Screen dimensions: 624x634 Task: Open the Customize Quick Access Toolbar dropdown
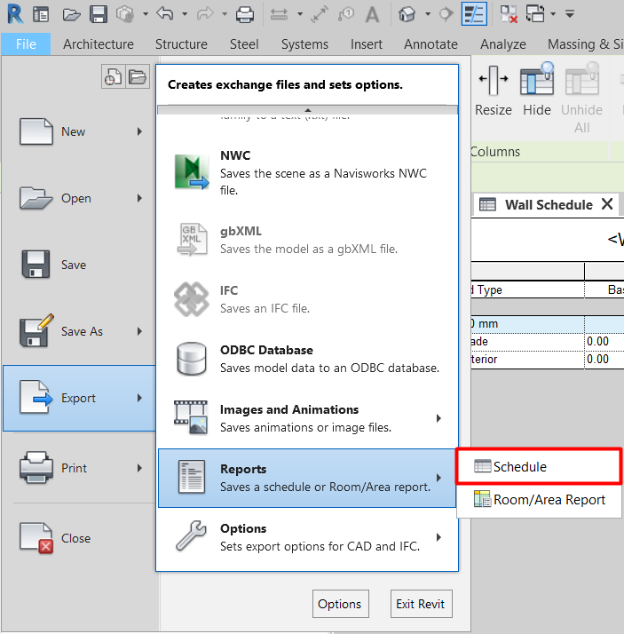click(x=570, y=14)
